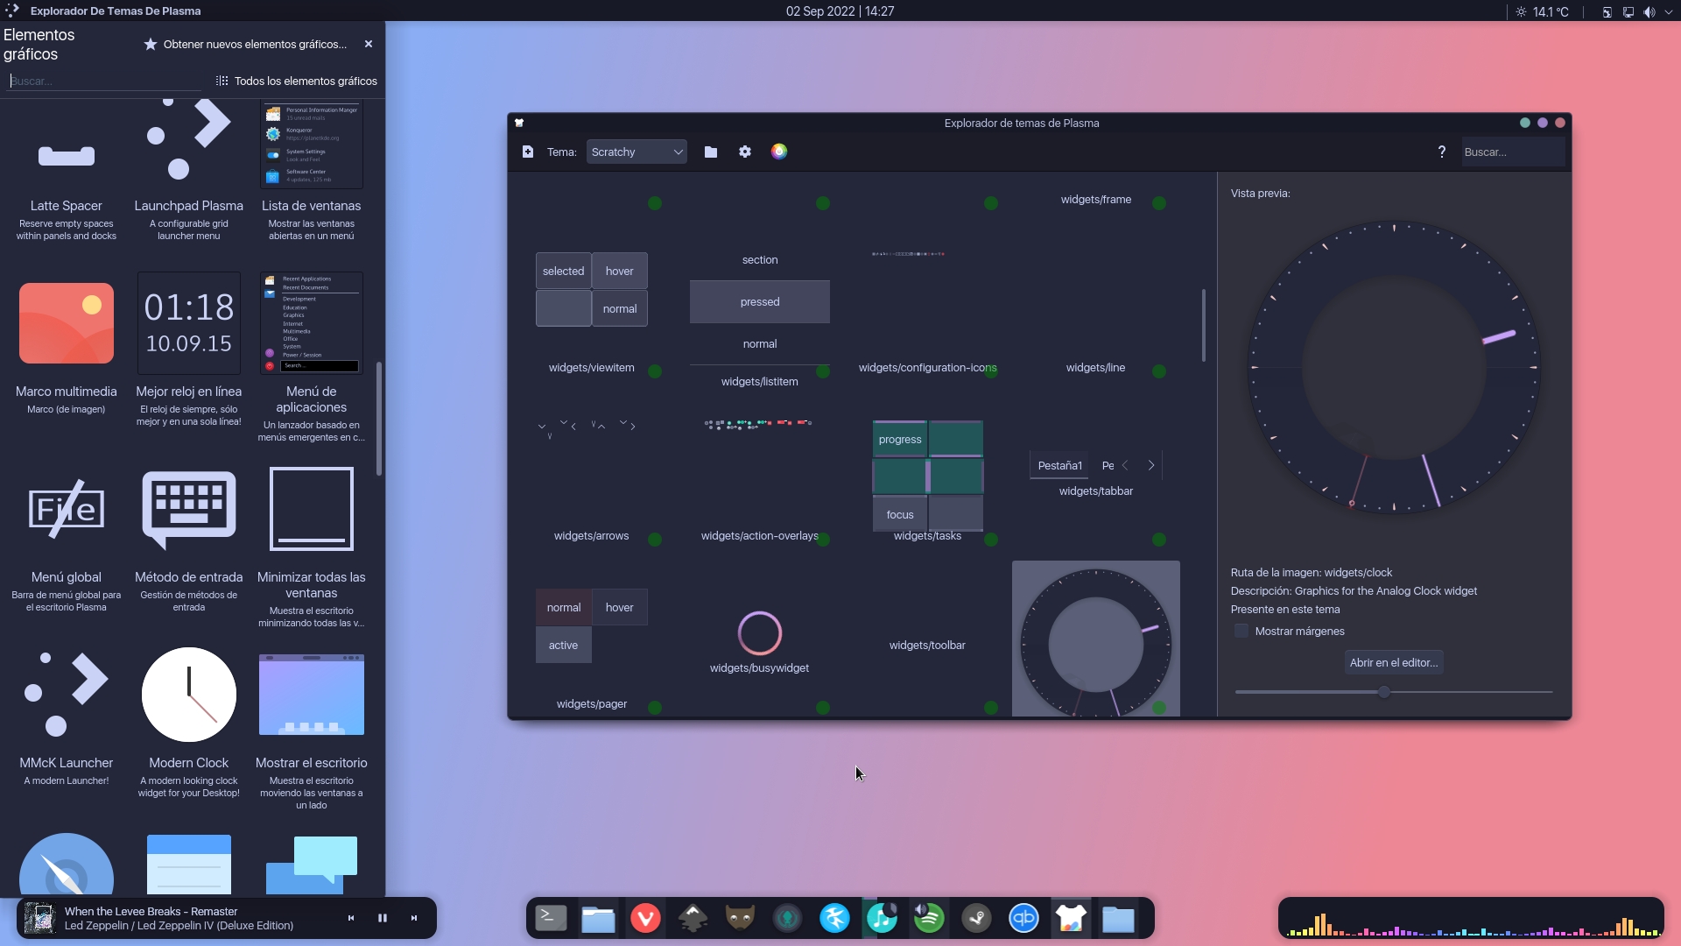
Task: Click the Abrir en el editor button
Action: [1393, 662]
